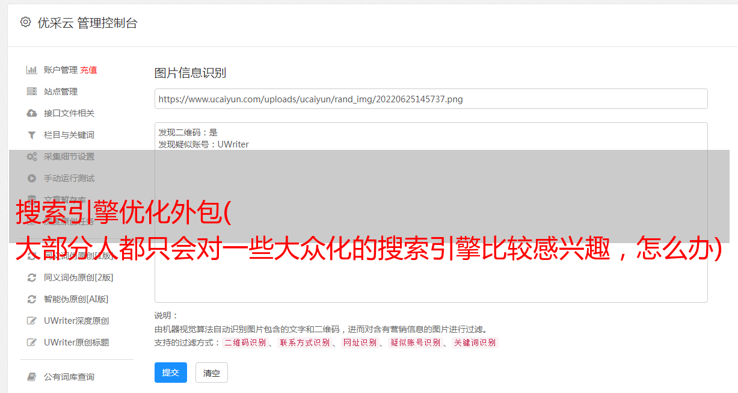Open 栏目与关键词 menu item
738x393 pixels.
(x=69, y=135)
